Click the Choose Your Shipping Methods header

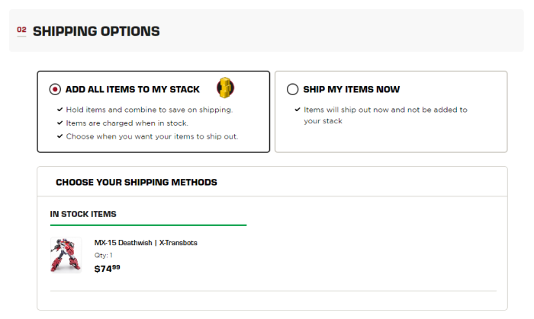[137, 182]
